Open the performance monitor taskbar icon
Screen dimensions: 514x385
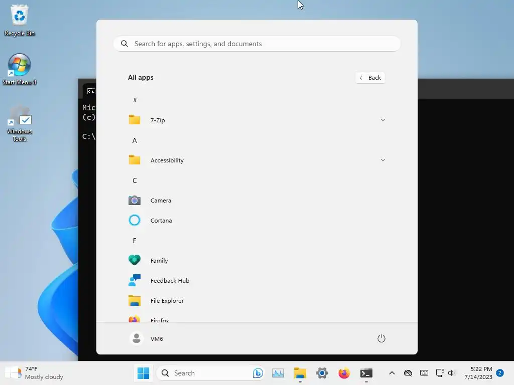[x=278, y=373]
